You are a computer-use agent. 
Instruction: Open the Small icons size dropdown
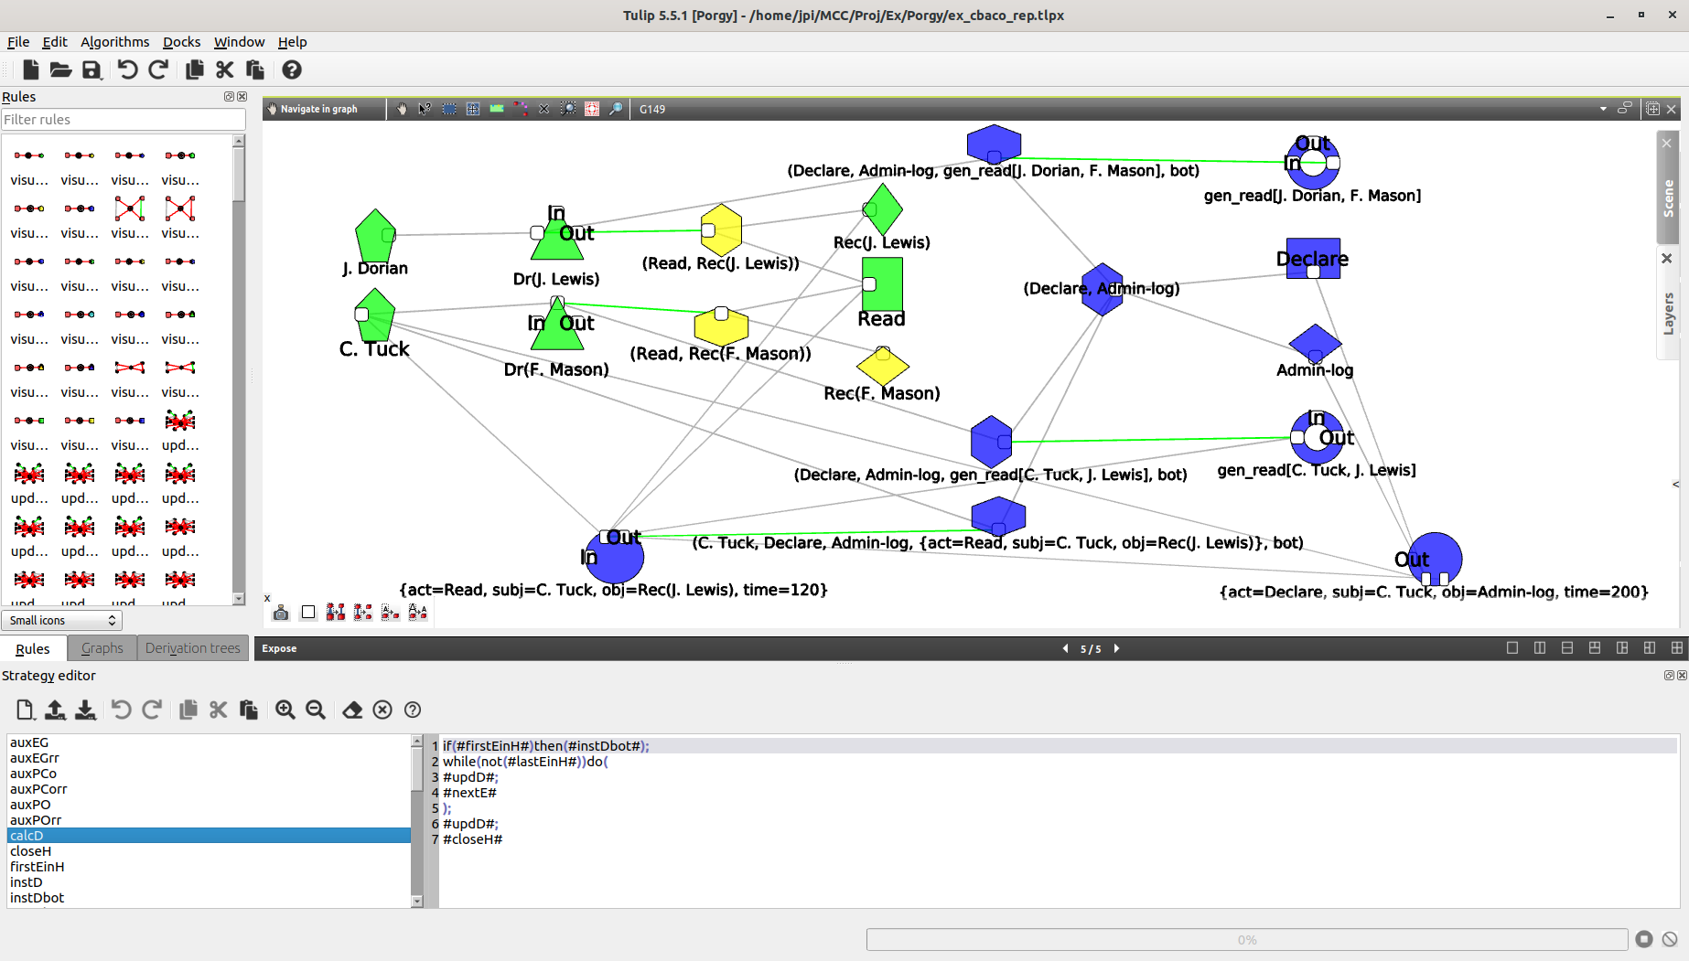tap(61, 620)
